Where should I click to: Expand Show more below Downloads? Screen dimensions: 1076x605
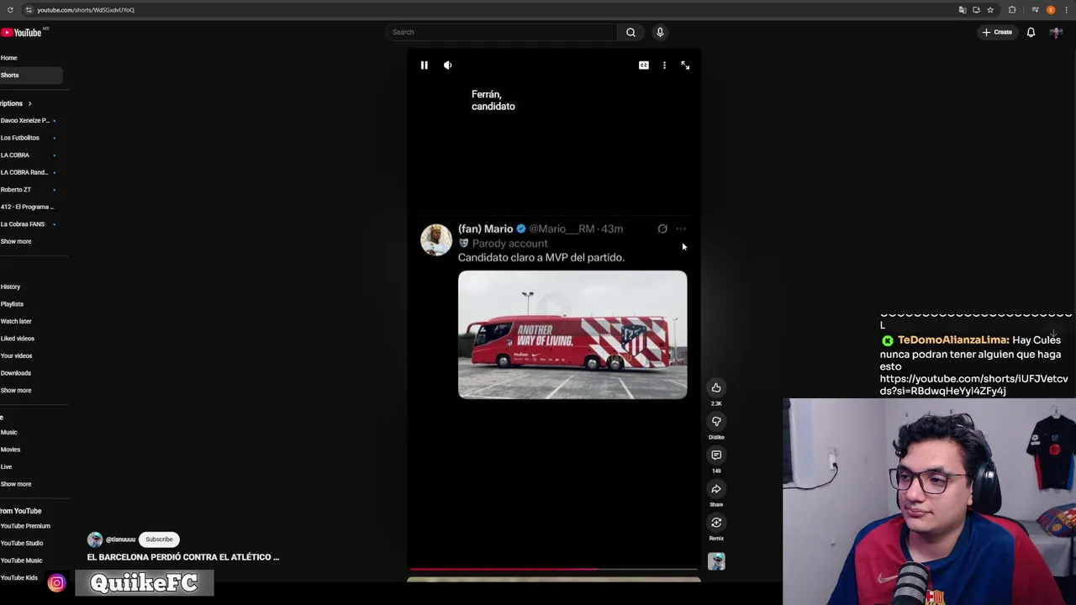16,390
